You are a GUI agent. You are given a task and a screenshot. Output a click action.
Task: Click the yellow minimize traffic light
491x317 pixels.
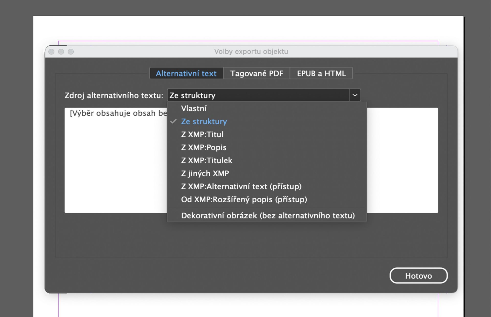[x=61, y=51]
